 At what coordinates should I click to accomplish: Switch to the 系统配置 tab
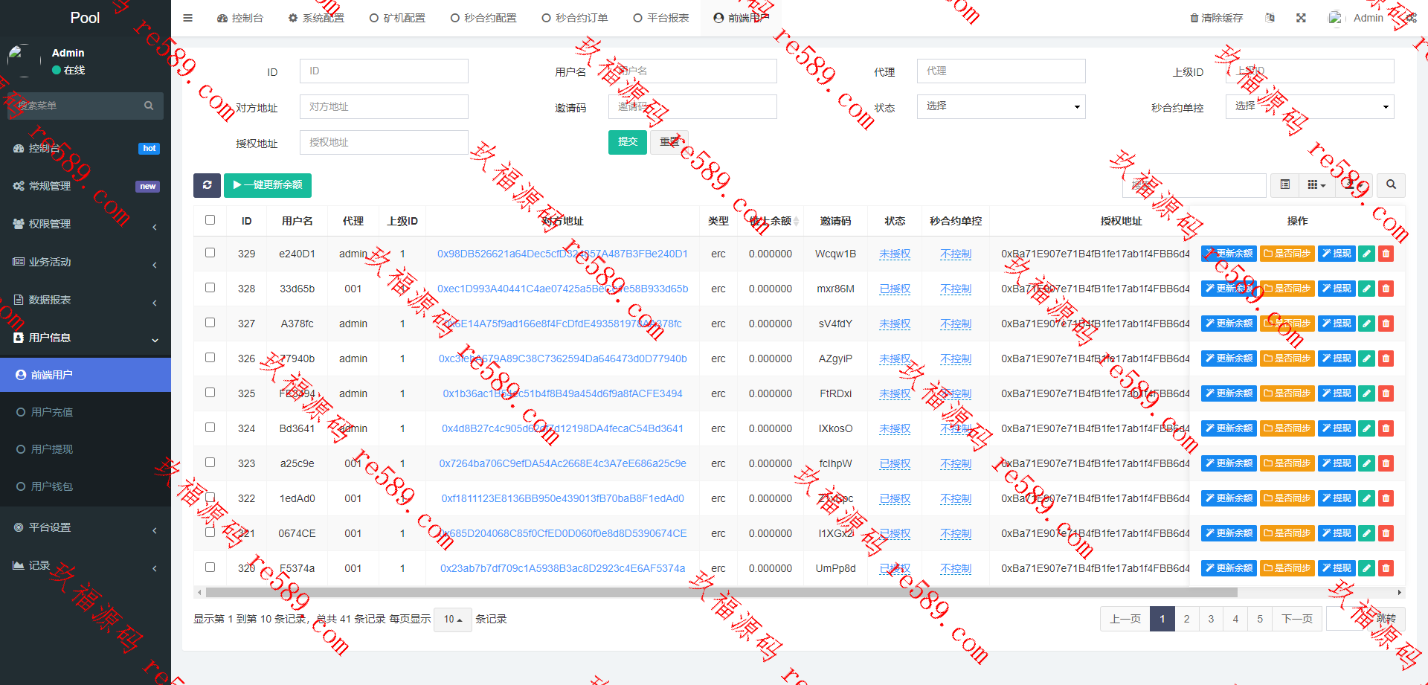click(317, 18)
